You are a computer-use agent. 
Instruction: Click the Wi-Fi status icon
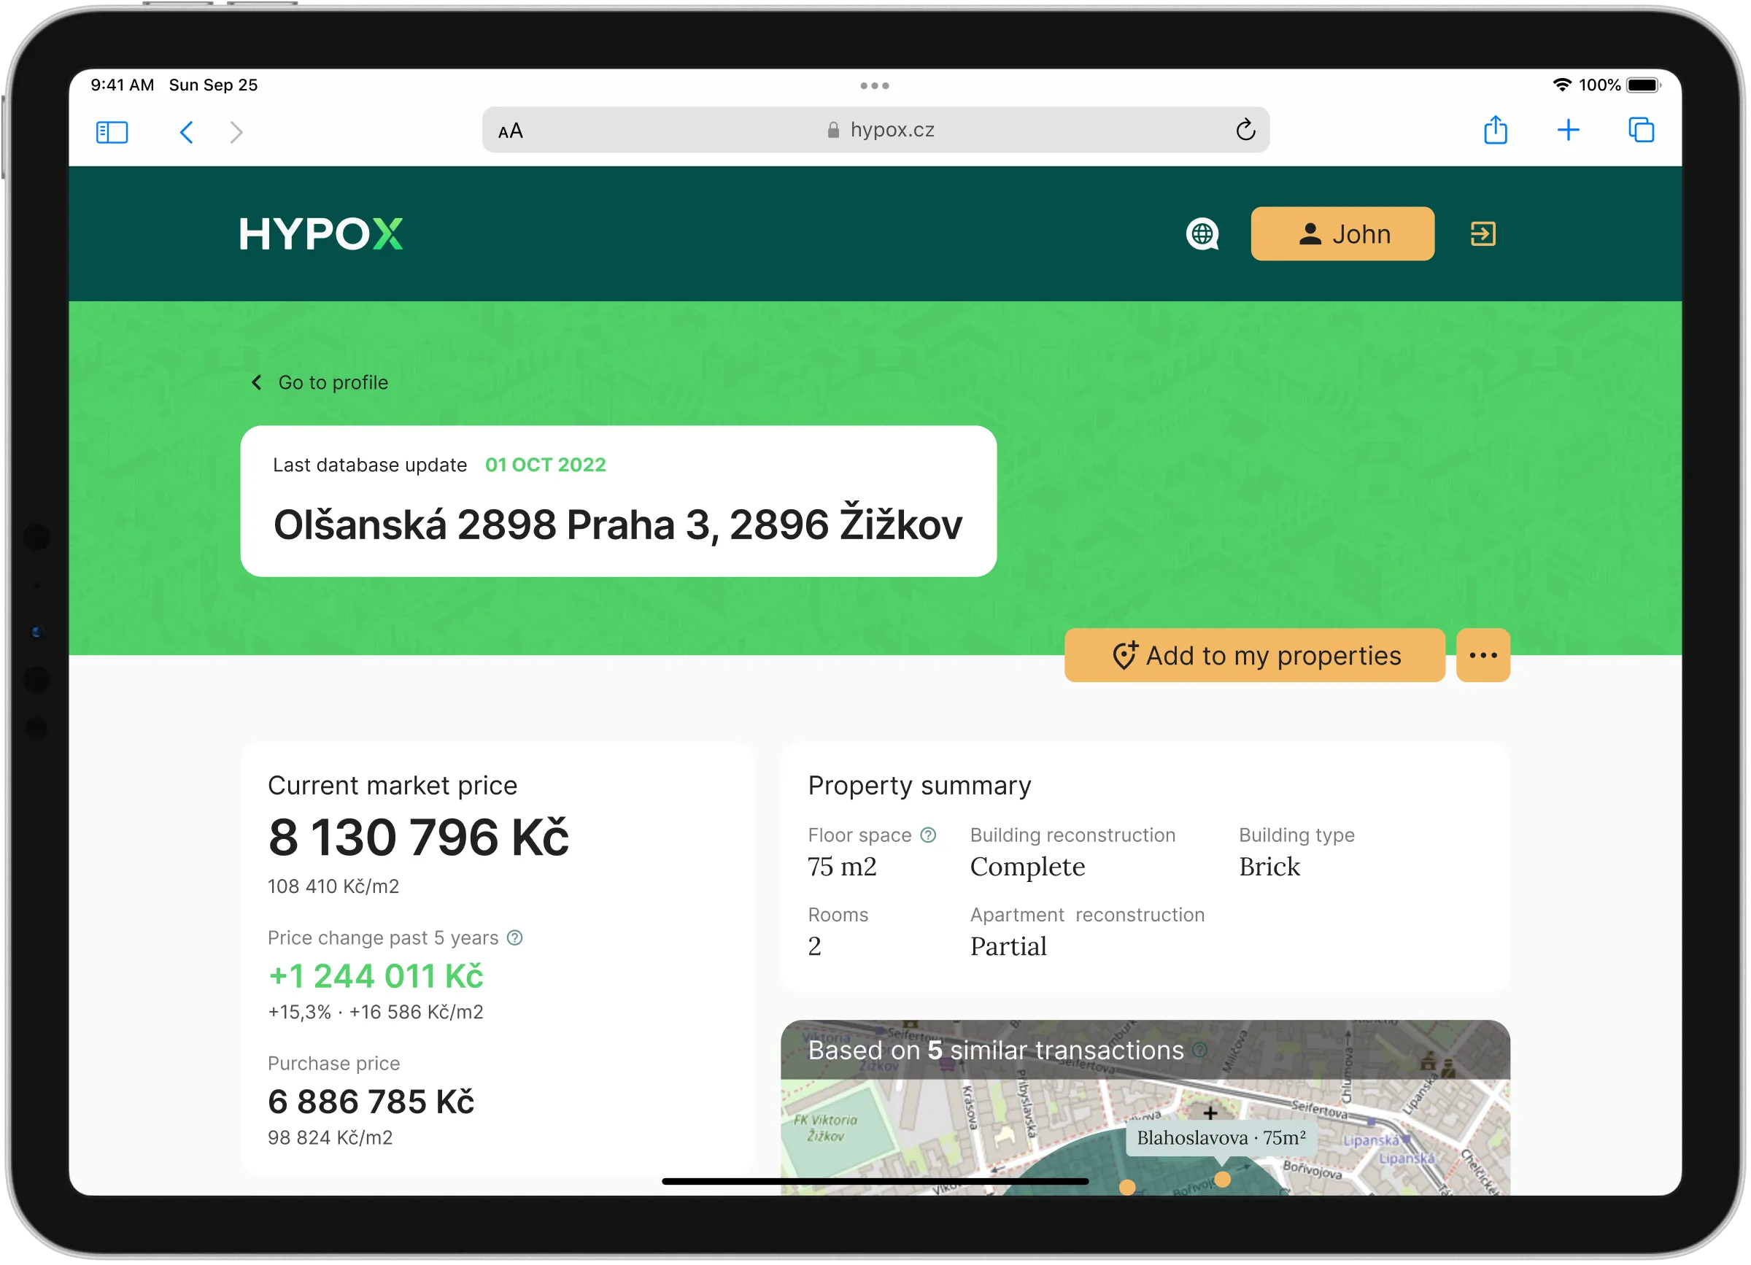1563,85
